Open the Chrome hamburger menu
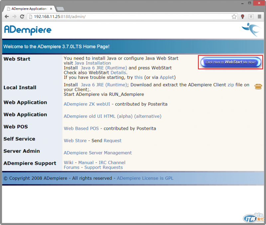Viewport: 266px width, 225px height. pos(259,16)
